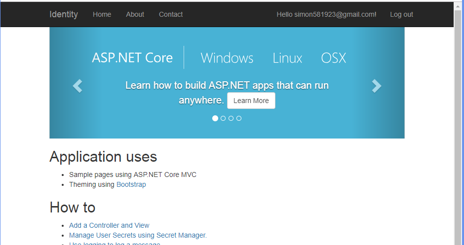The height and width of the screenshot is (245, 464).
Task: Open the Hello simon581923@gmail.com account link
Action: click(326, 14)
